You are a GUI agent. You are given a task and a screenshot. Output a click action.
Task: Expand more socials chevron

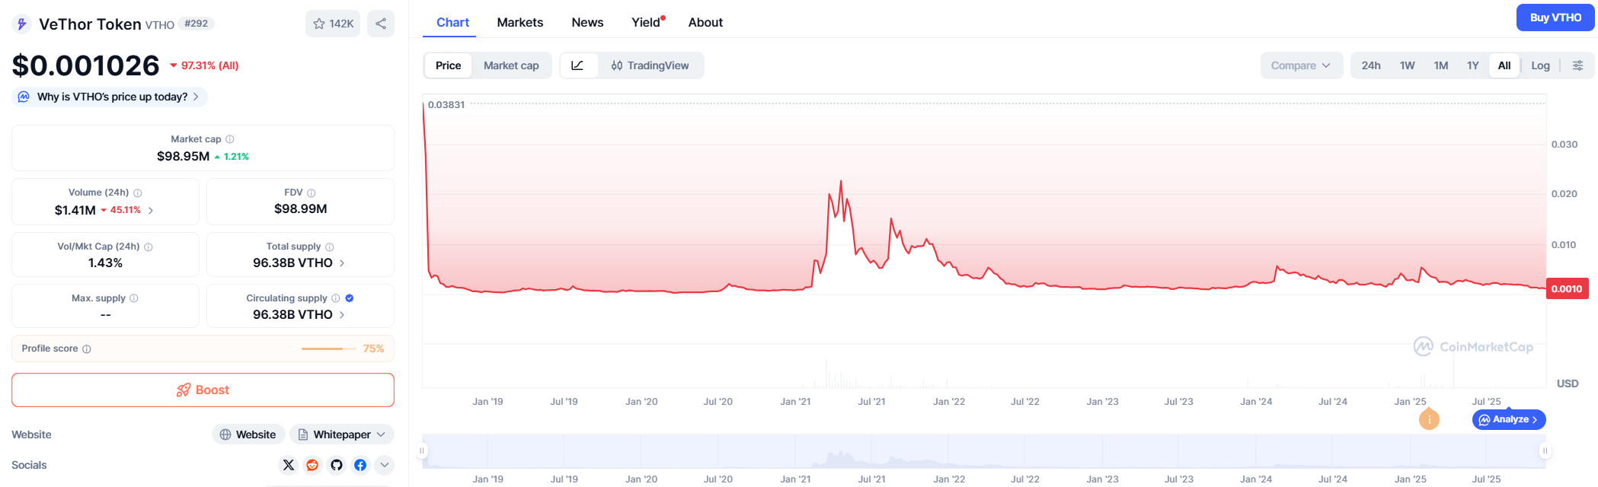(x=385, y=465)
